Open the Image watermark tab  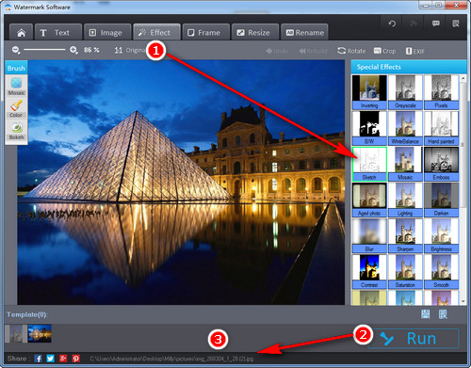[x=107, y=32]
